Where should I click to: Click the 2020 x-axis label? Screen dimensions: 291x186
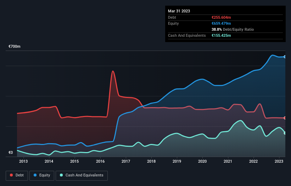coord(202,161)
